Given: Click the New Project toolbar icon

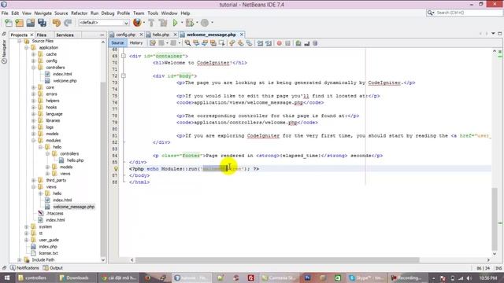Looking at the screenshot, I should (x=19, y=23).
